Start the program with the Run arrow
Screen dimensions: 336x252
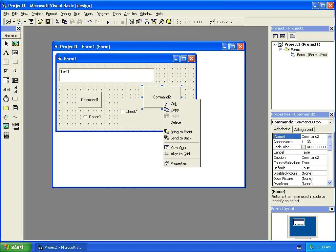[108, 22]
